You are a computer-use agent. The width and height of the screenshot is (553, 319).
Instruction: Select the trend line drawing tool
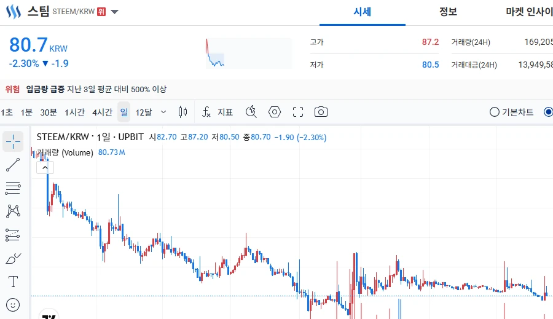tap(13, 165)
